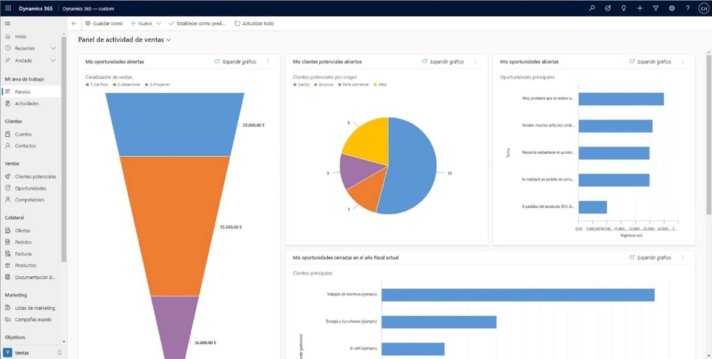The width and height of the screenshot is (712, 359).
Task: Click the Nuevo command
Action: point(141,24)
